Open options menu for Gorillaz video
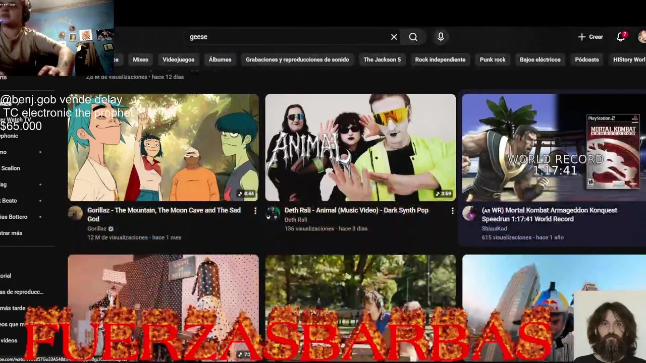 (x=255, y=211)
